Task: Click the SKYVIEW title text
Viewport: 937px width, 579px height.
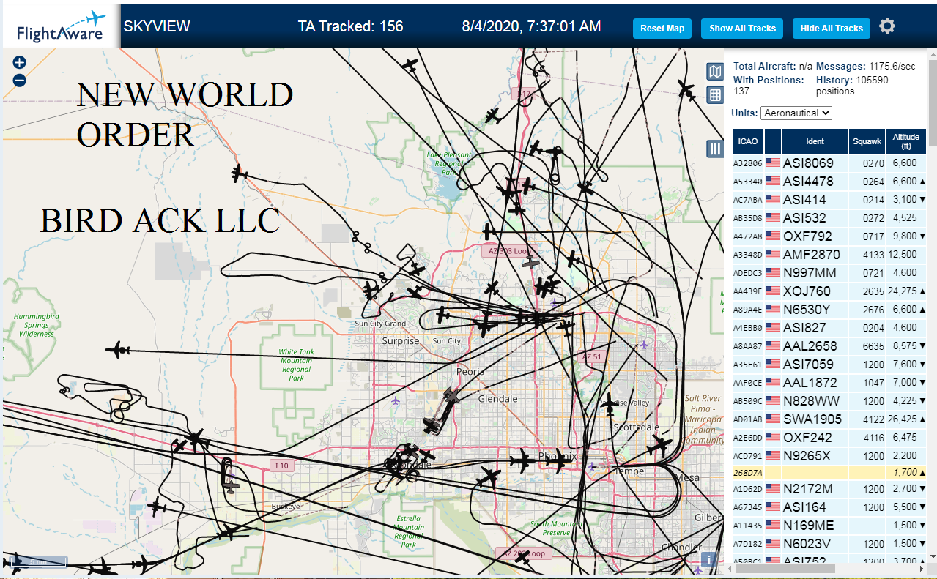Action: click(x=157, y=26)
